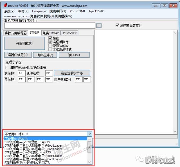This screenshot has height=167, width=180.
Task: Select RTS的低电平(<-3V)复位,不用DTR option
Action: (46, 163)
